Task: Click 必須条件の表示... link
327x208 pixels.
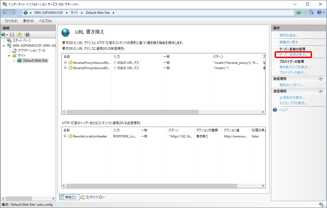Action: (x=292, y=97)
